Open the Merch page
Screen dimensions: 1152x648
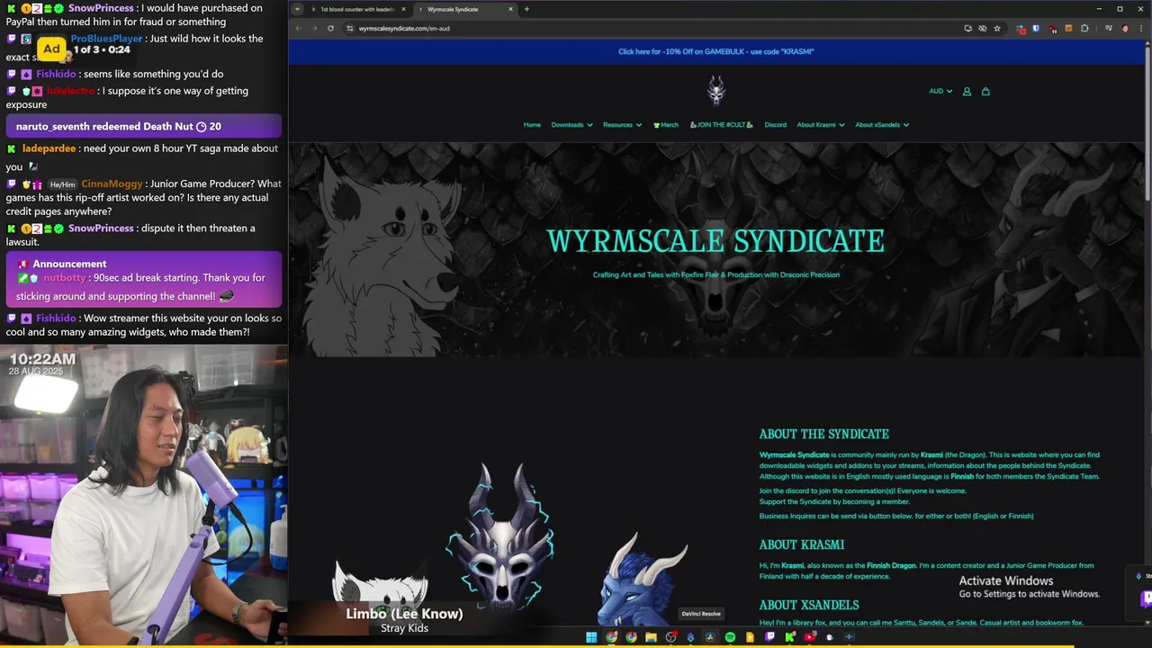click(x=666, y=125)
